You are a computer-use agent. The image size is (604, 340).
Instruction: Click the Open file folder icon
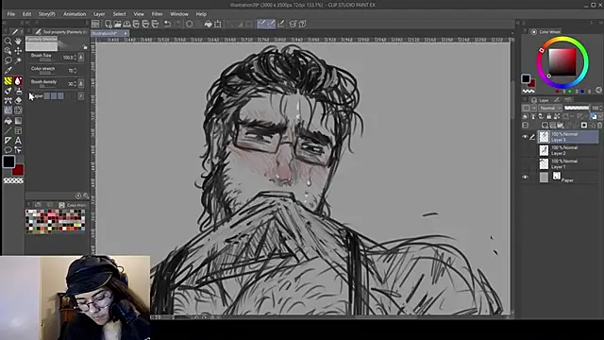pyautogui.click(x=117, y=24)
